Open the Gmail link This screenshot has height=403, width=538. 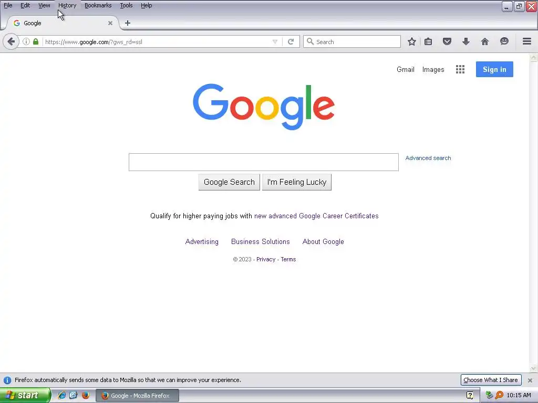pos(406,70)
